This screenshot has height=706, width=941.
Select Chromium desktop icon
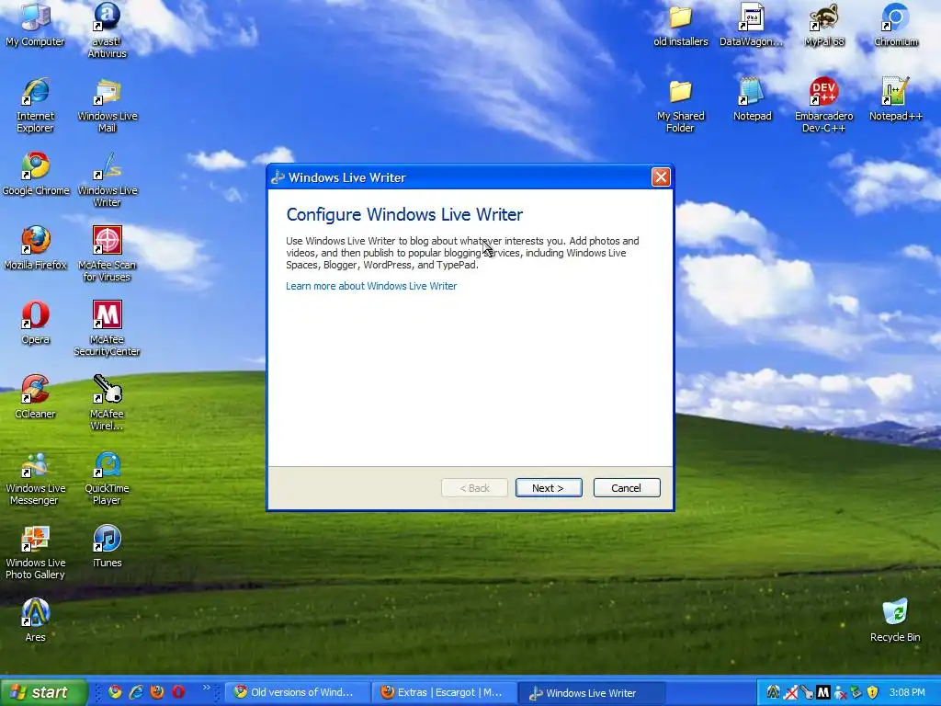coord(895,25)
